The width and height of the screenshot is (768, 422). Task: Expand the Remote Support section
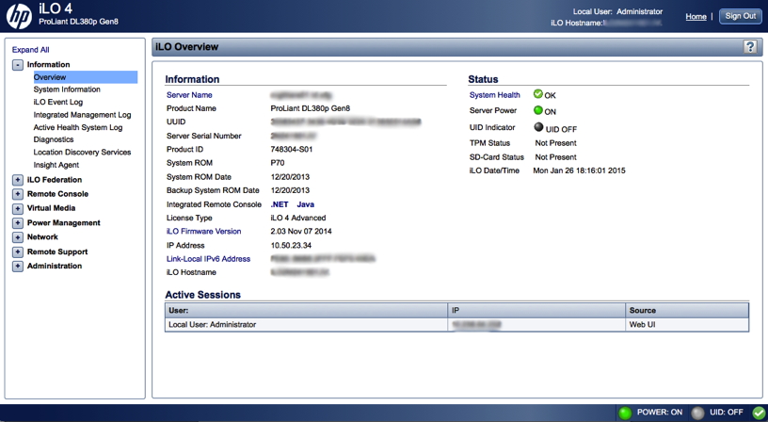[x=18, y=252]
